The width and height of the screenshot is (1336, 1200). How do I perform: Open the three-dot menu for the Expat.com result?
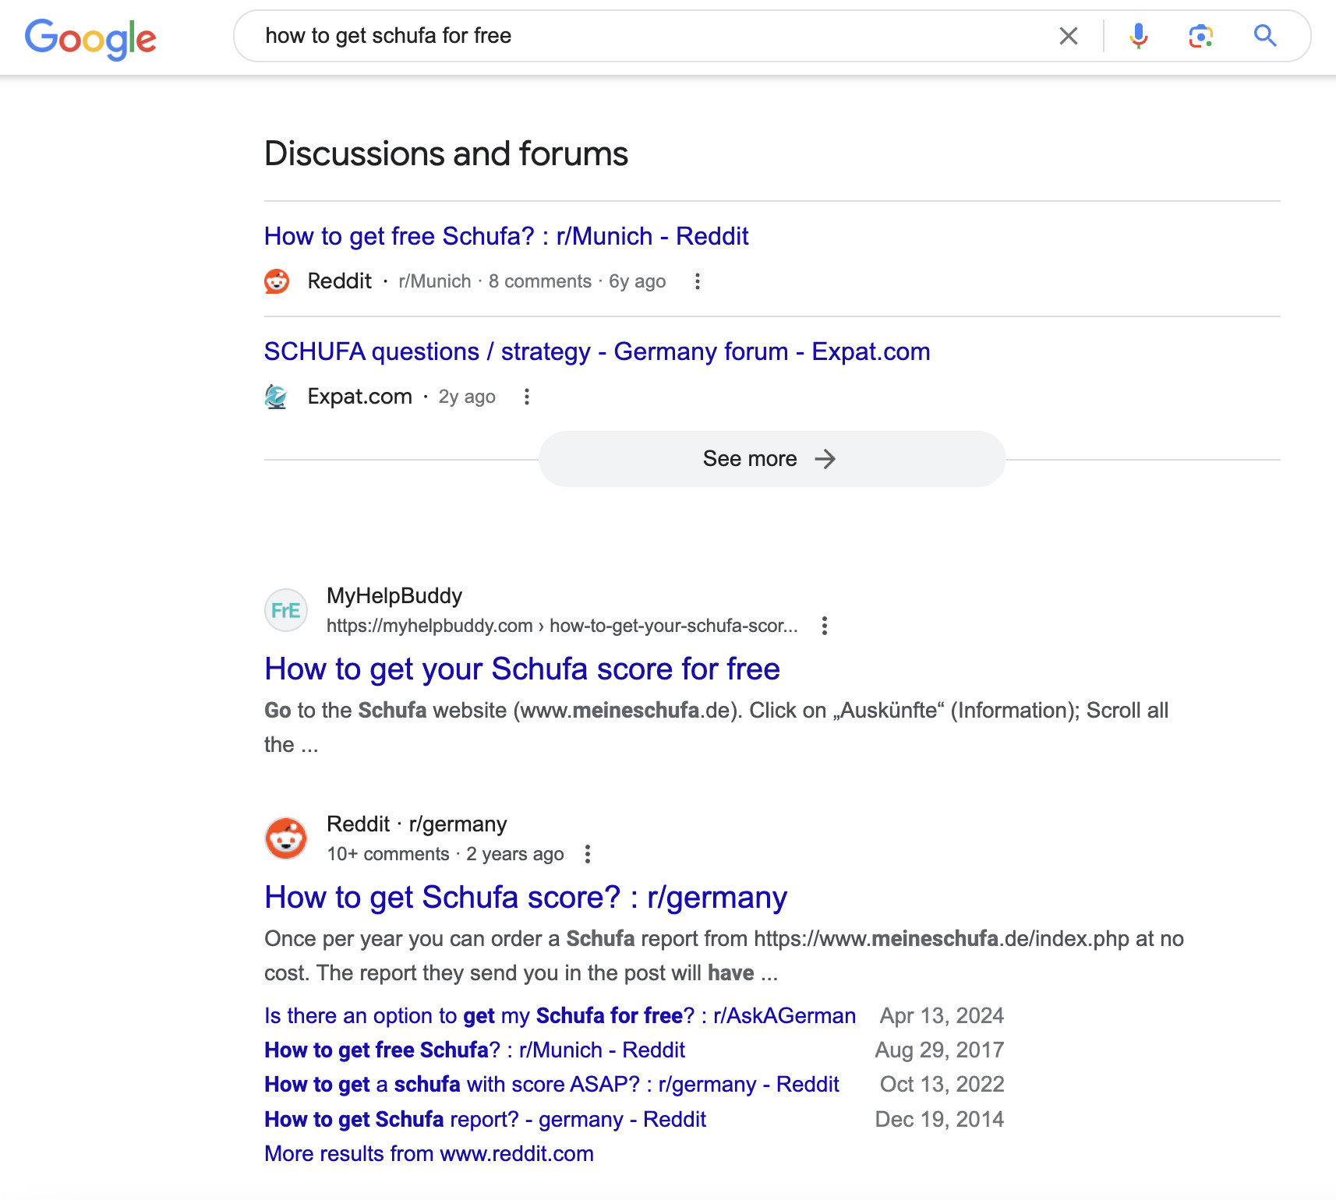point(526,397)
